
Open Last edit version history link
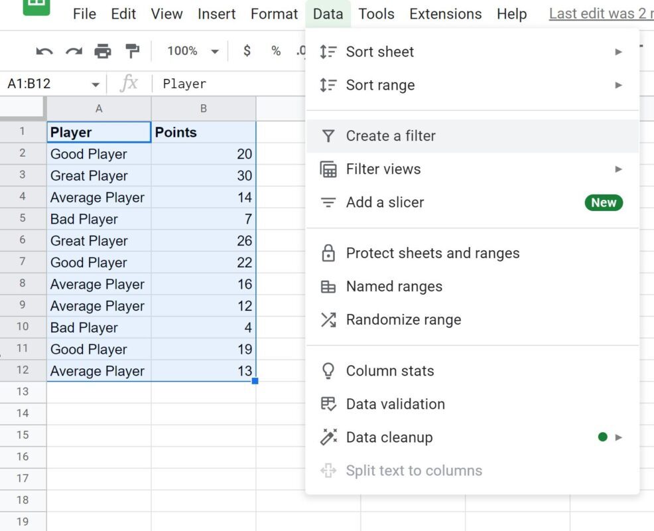(601, 14)
